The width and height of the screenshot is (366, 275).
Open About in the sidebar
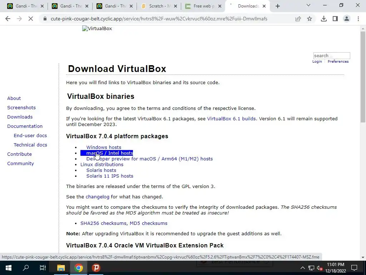click(14, 98)
